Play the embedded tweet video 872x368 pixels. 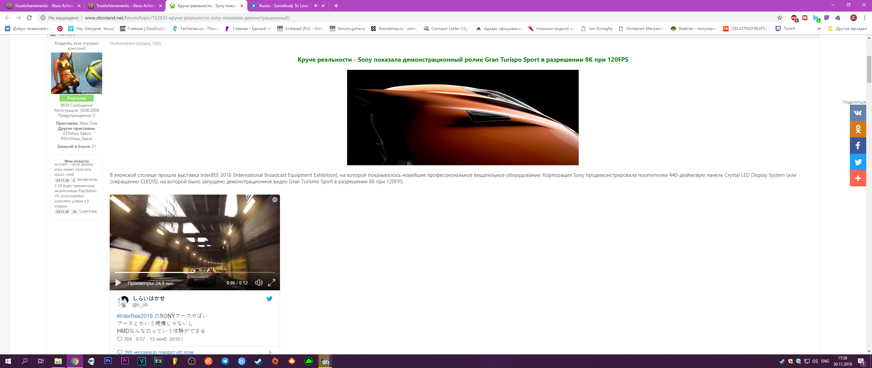pos(118,283)
